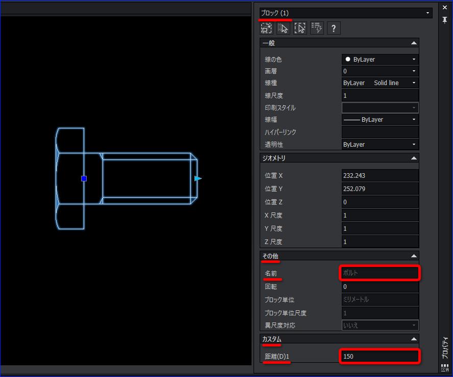The height and width of the screenshot is (377, 453).
Task: Collapse the 一般 section
Action: coord(414,43)
